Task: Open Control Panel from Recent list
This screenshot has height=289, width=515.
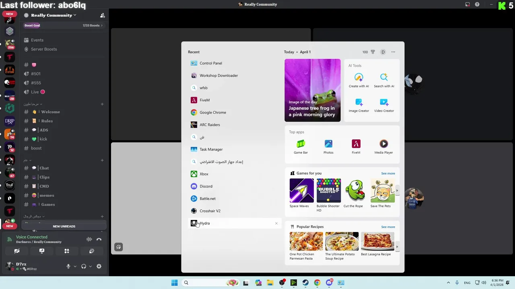Action: 234,63
